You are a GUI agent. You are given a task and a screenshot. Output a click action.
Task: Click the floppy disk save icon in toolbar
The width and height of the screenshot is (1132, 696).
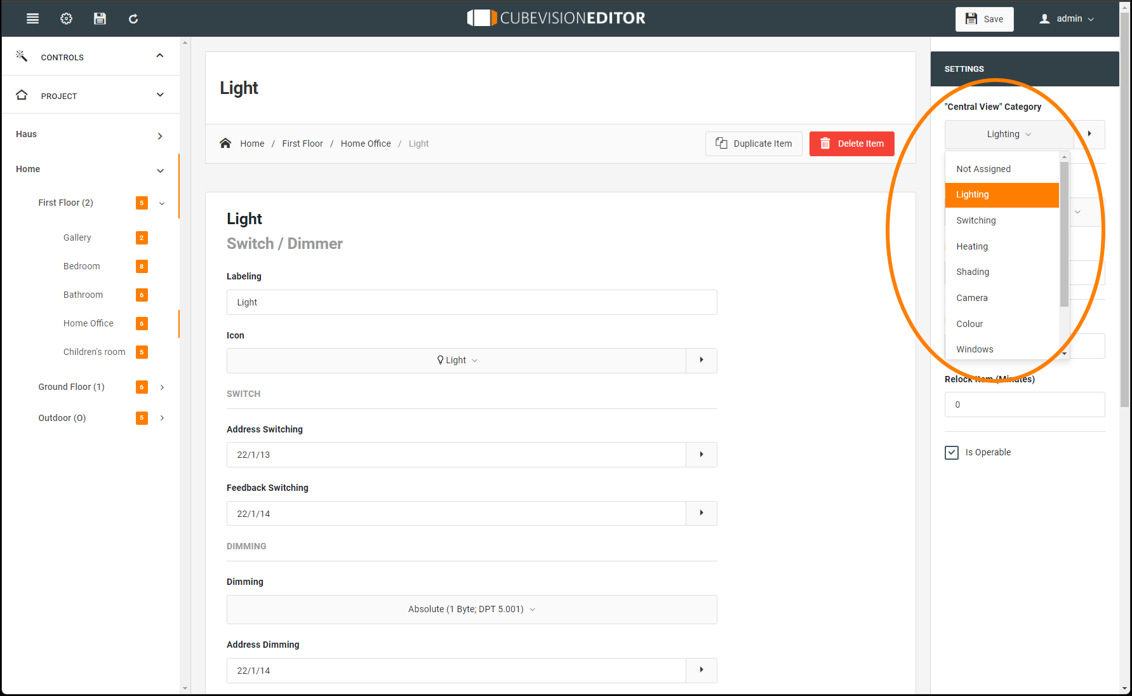[x=100, y=18]
